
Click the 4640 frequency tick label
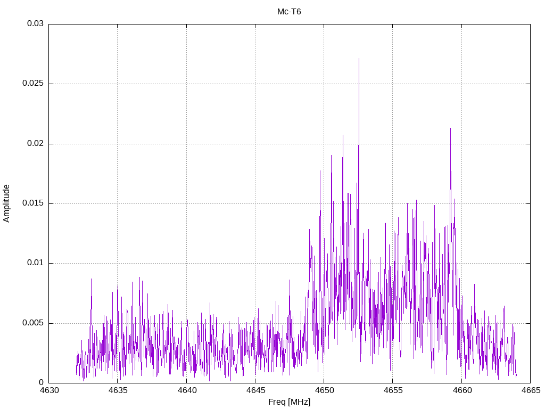[186, 391]
